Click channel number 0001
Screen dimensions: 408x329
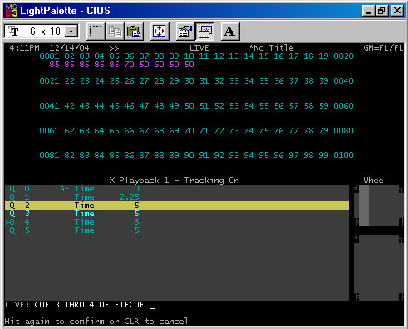pos(49,56)
